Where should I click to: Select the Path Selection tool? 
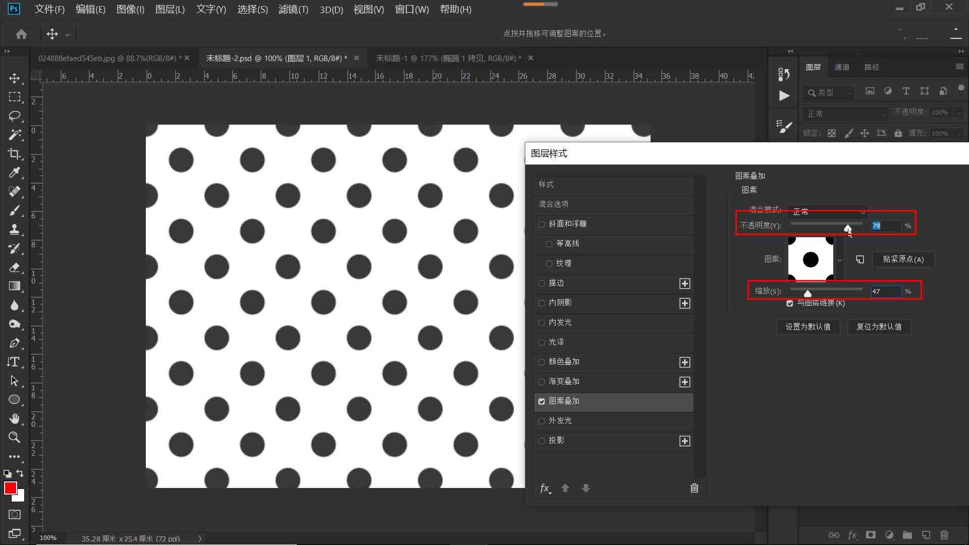click(x=14, y=381)
